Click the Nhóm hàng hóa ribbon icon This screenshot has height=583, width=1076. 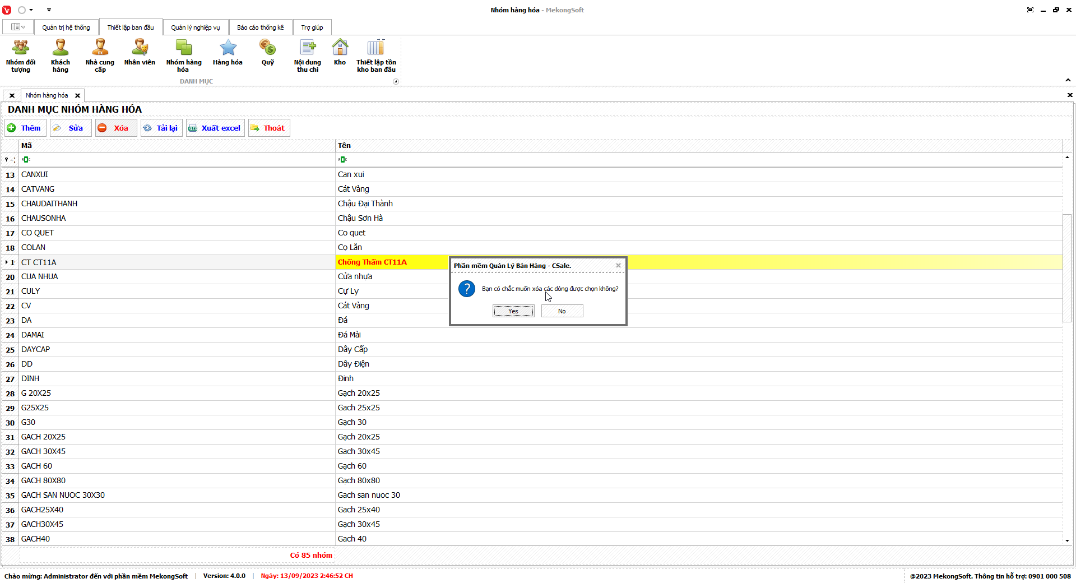pos(184,56)
